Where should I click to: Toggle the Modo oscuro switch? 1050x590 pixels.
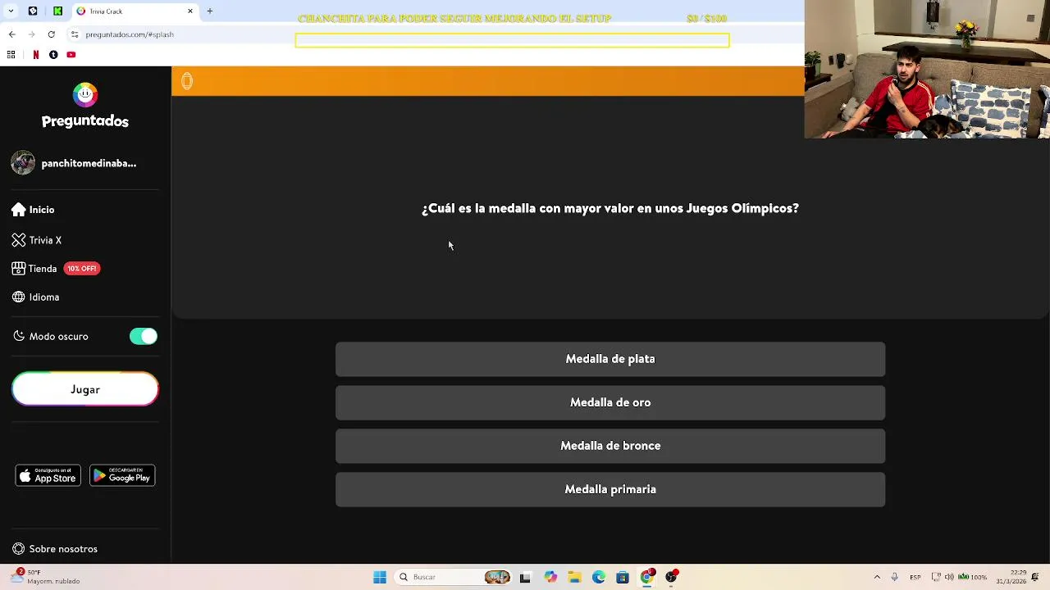pyautogui.click(x=144, y=336)
